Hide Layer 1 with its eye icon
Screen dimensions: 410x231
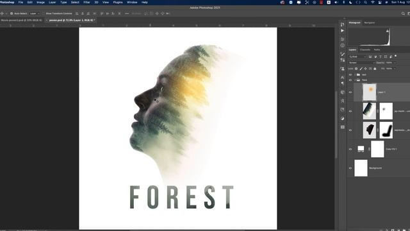tap(350, 92)
